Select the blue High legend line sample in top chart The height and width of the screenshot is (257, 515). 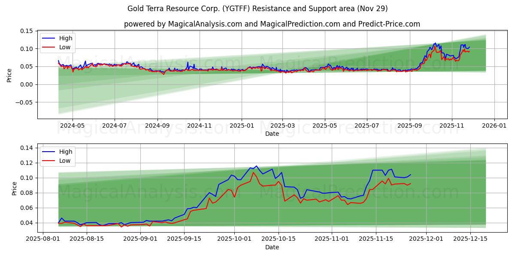(x=48, y=38)
